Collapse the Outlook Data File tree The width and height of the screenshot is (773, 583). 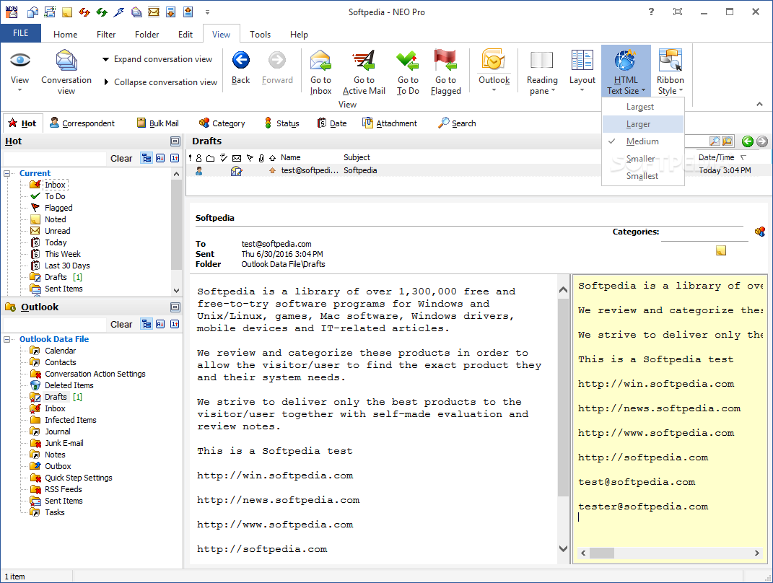click(7, 340)
